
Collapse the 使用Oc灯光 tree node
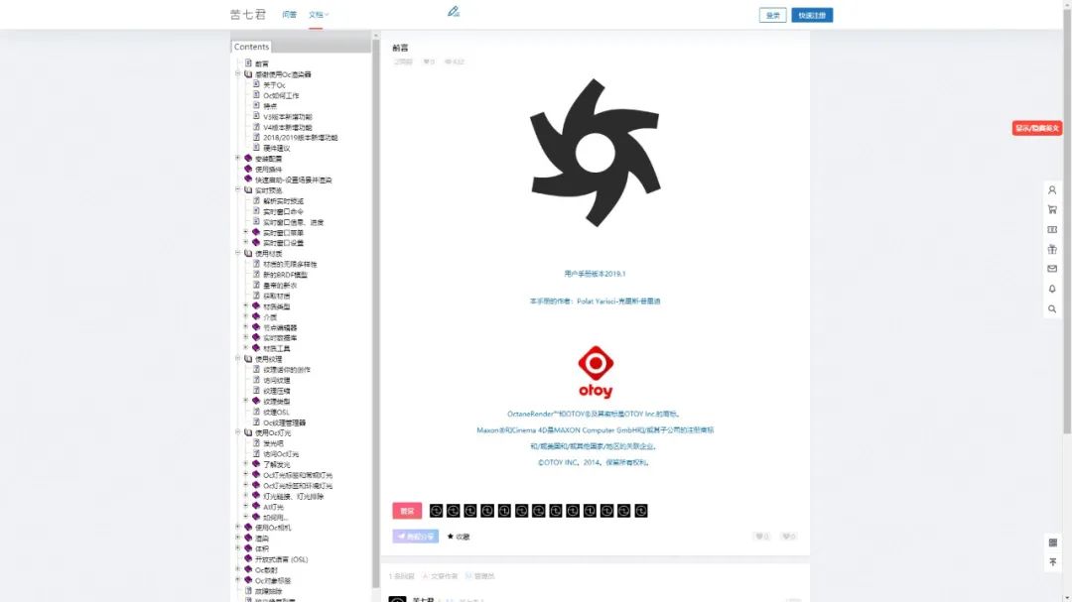pyautogui.click(x=238, y=432)
